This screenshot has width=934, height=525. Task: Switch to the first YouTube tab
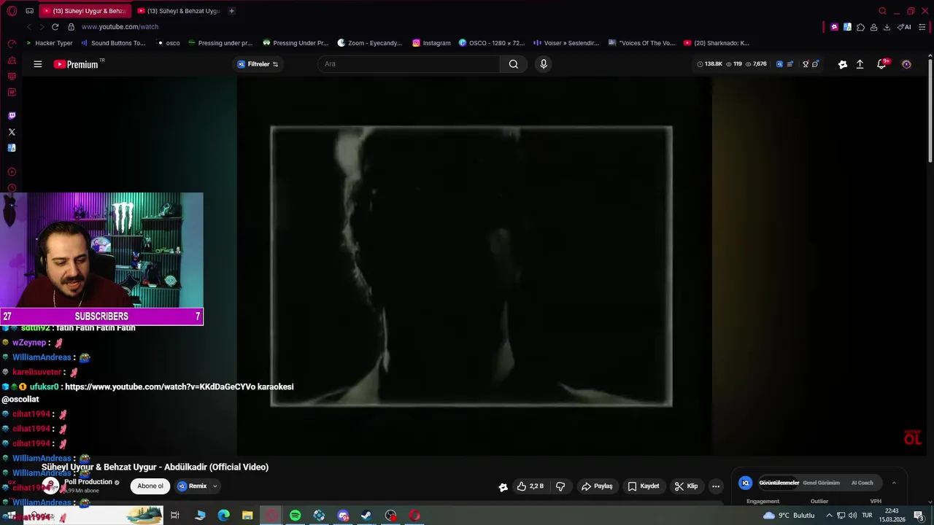(84, 11)
